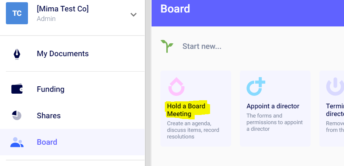Click the My Documents pen nib icon
The image size is (344, 166).
click(17, 54)
